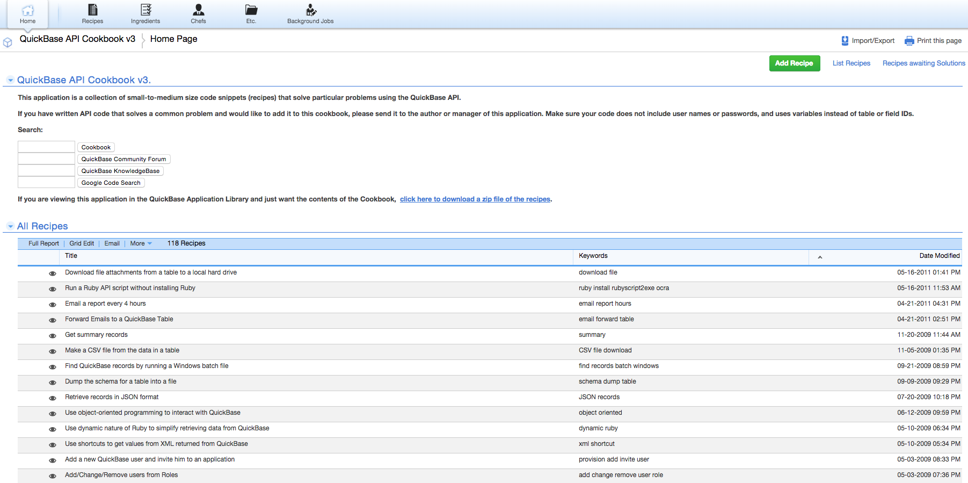Select keywords cell 'ruby install rubyscript2exe ocra'
Screen dimensions: 968x483
pyautogui.click(x=624, y=288)
